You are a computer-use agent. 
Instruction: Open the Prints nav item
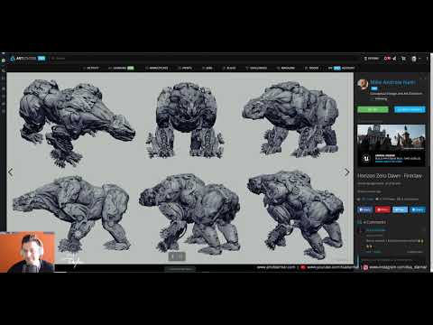pyautogui.click(x=185, y=68)
